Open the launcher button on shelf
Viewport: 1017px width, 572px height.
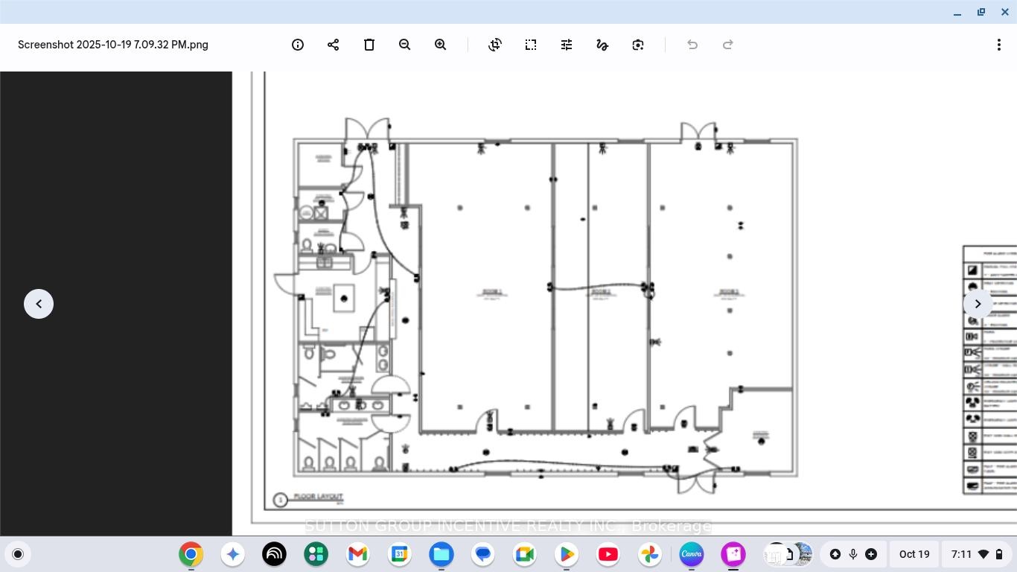tap(18, 554)
